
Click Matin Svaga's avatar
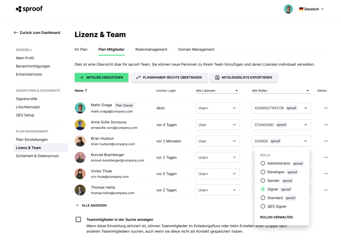[80, 108]
